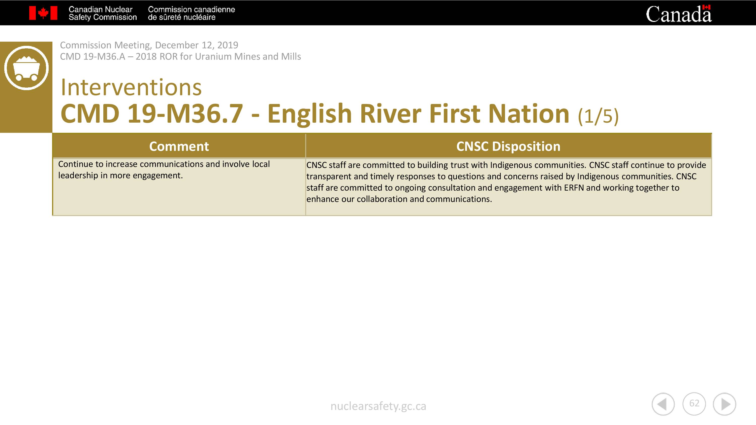
Task: Select the Comment column header
Action: 179,146
